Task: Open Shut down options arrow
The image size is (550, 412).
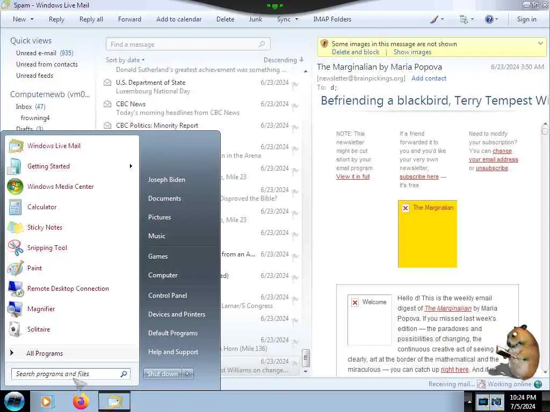Action: click(x=187, y=374)
